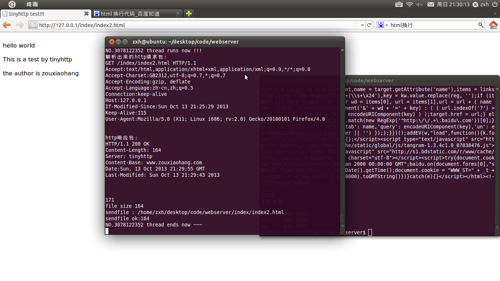The width and height of the screenshot is (500, 281).
Task: Open the power session menu icon
Action: click(495, 4)
